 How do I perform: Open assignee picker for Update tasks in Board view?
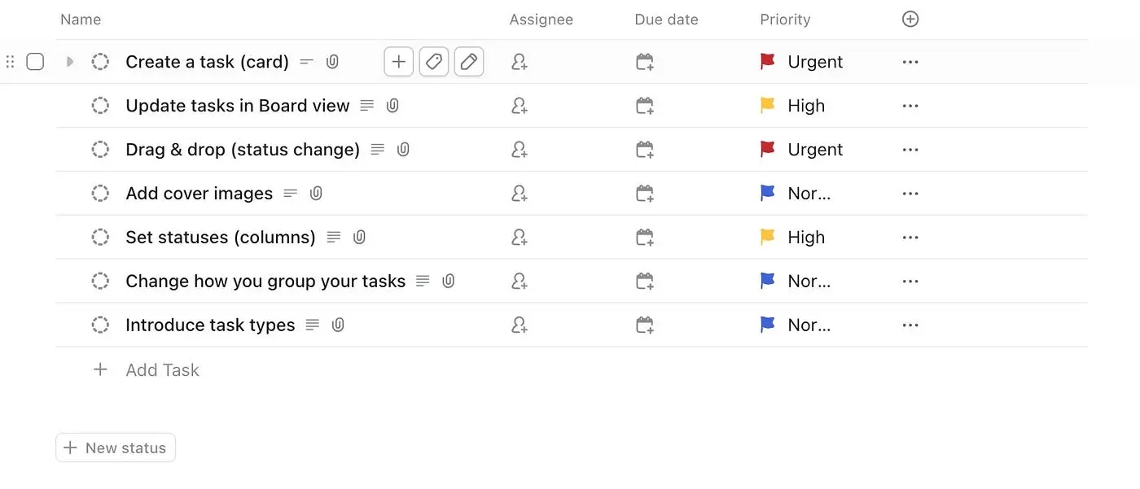[520, 106]
